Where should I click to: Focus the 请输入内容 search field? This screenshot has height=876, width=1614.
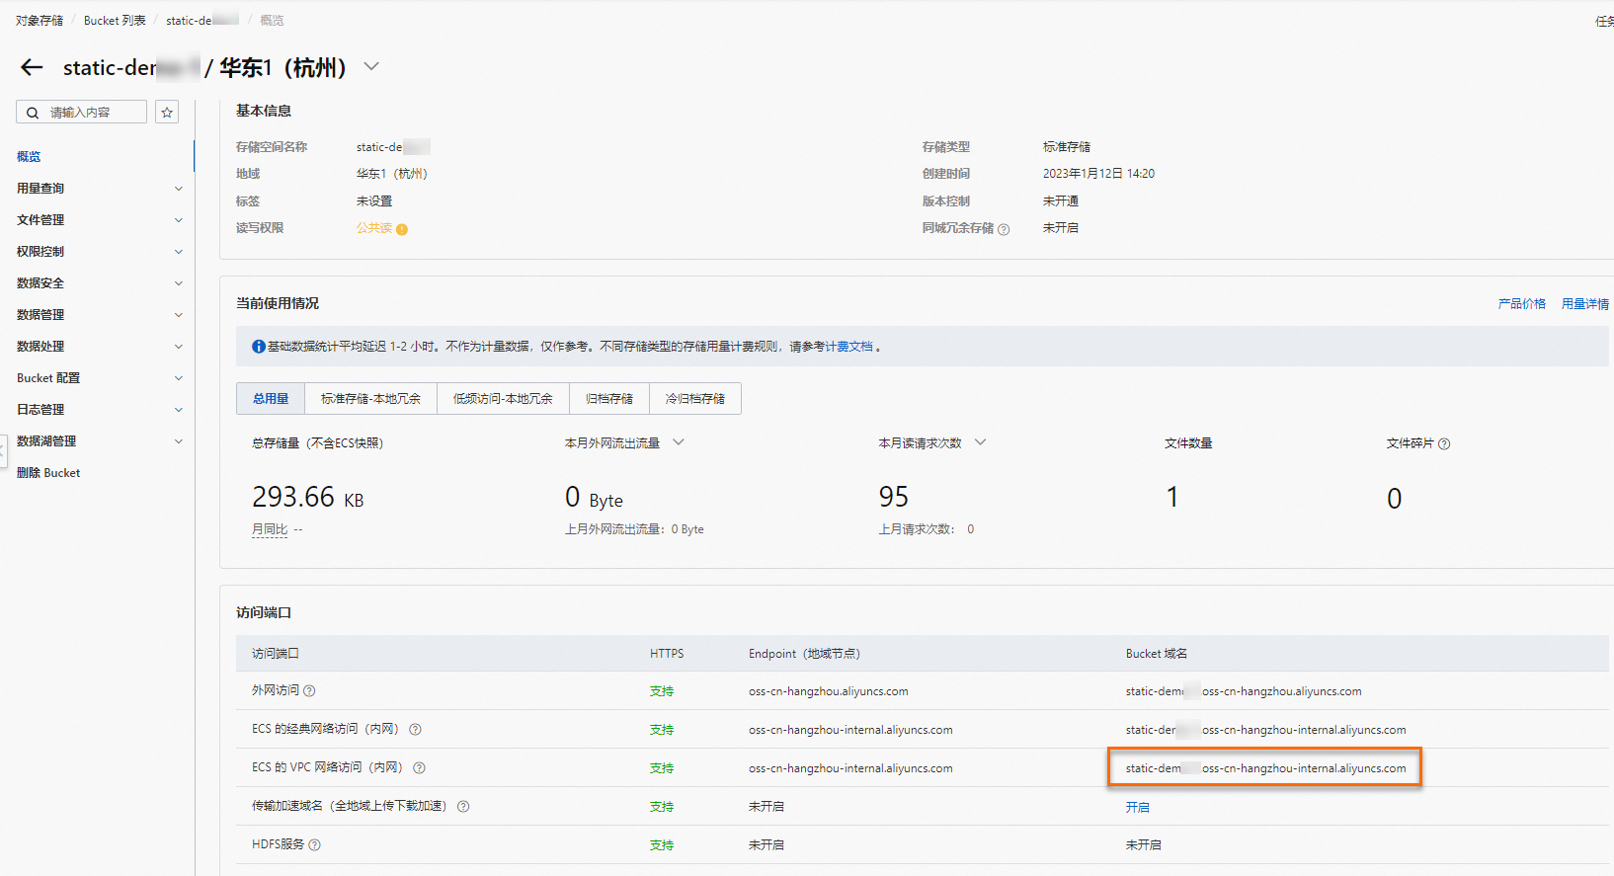point(81,113)
